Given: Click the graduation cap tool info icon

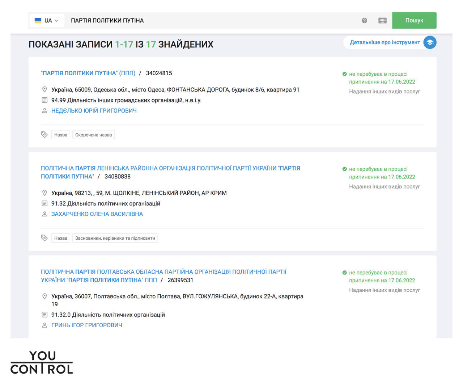Looking at the screenshot, I should (430, 42).
